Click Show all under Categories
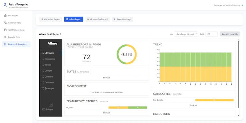 pos(193,106)
